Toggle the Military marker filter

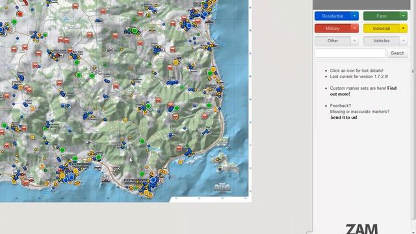point(333,29)
